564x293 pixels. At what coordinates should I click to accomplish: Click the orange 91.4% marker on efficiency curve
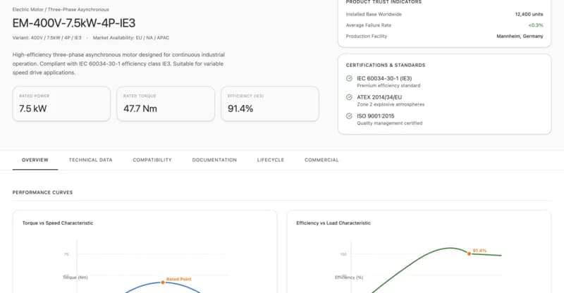coord(469,253)
